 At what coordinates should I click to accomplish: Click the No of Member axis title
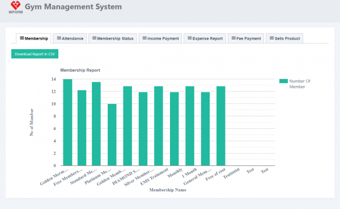click(x=31, y=123)
